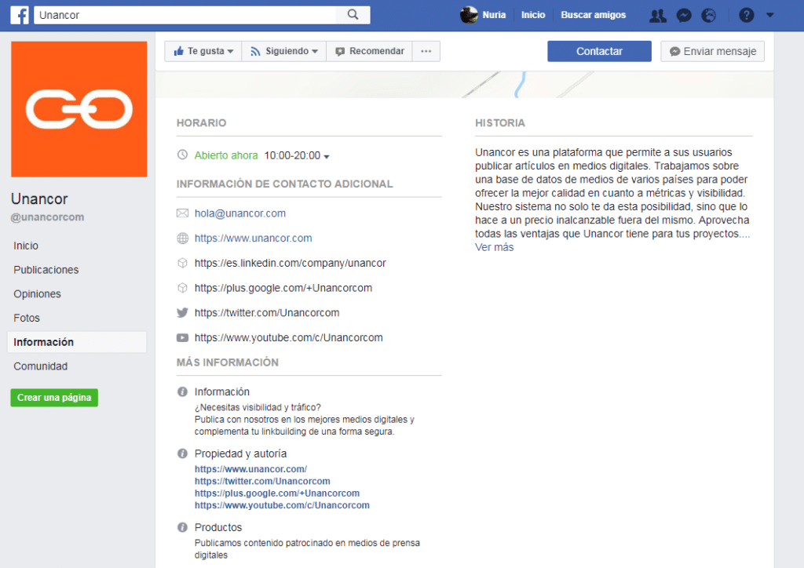Screen dimensions: 804x568
Task: Click the globe website icon
Action: pos(182,238)
